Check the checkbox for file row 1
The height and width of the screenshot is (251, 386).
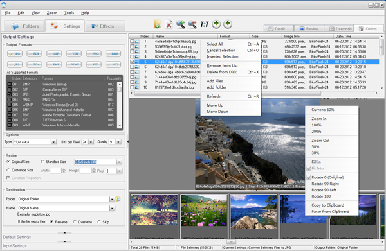(132, 42)
